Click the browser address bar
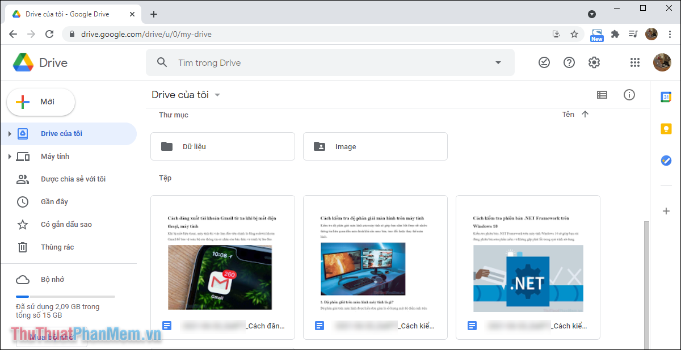This screenshot has height=350, width=681. (306, 34)
